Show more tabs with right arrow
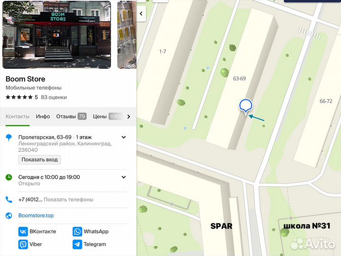This screenshot has height=256, width=341. tap(128, 117)
